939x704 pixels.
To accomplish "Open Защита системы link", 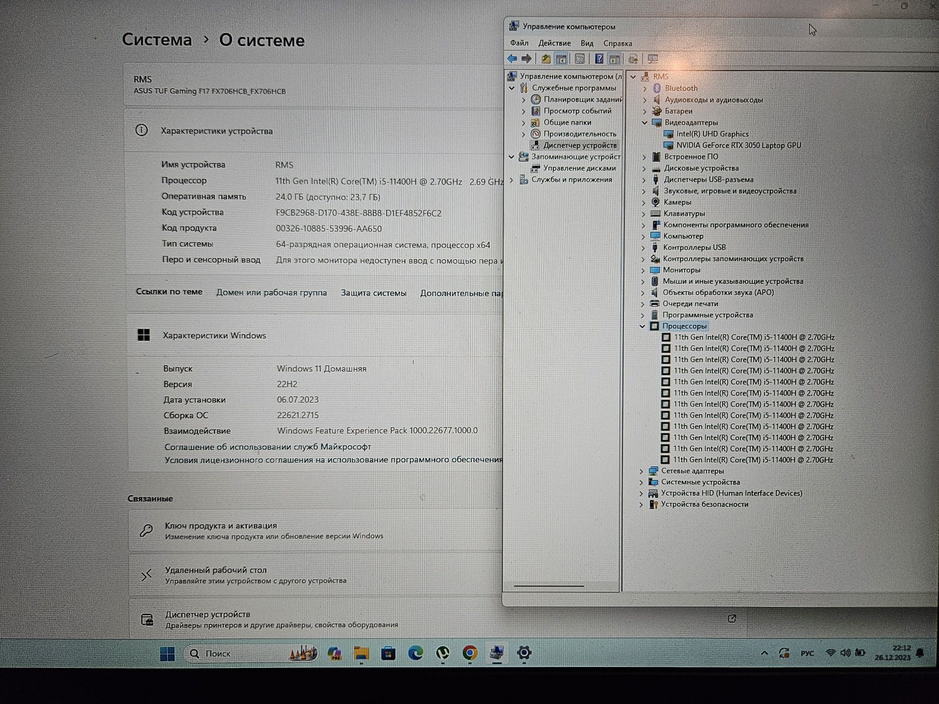I will point(374,293).
